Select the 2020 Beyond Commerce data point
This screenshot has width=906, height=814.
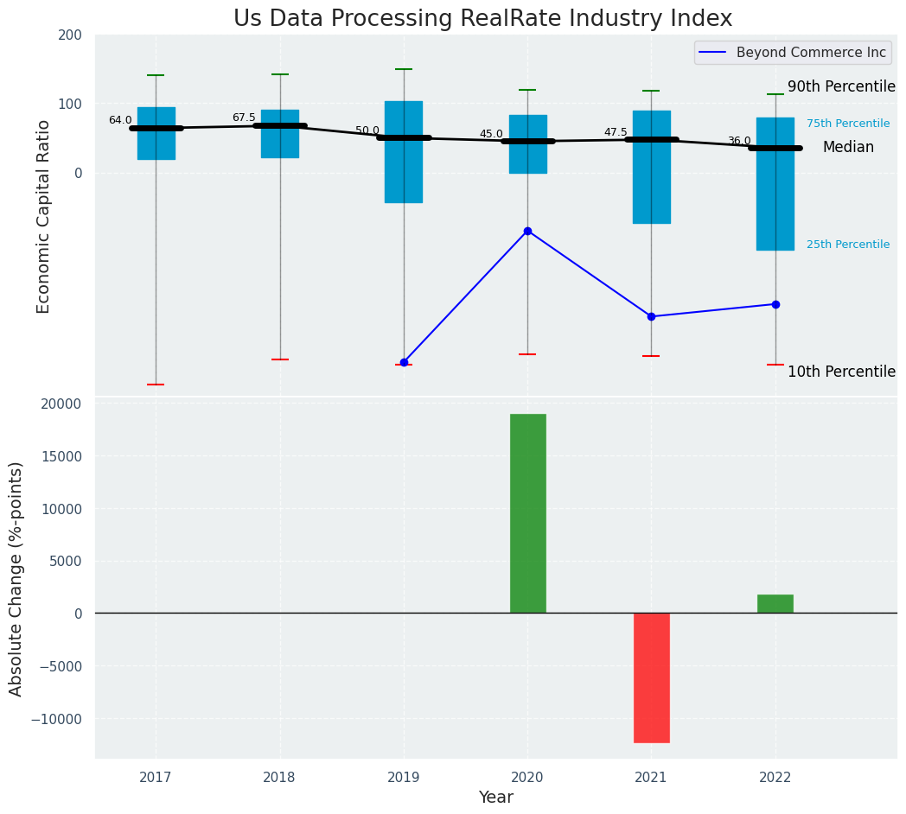(527, 231)
